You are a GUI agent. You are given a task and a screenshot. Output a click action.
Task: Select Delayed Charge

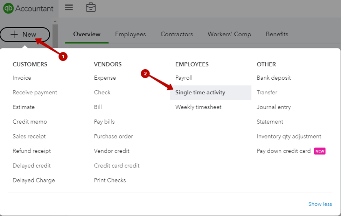[34, 180]
